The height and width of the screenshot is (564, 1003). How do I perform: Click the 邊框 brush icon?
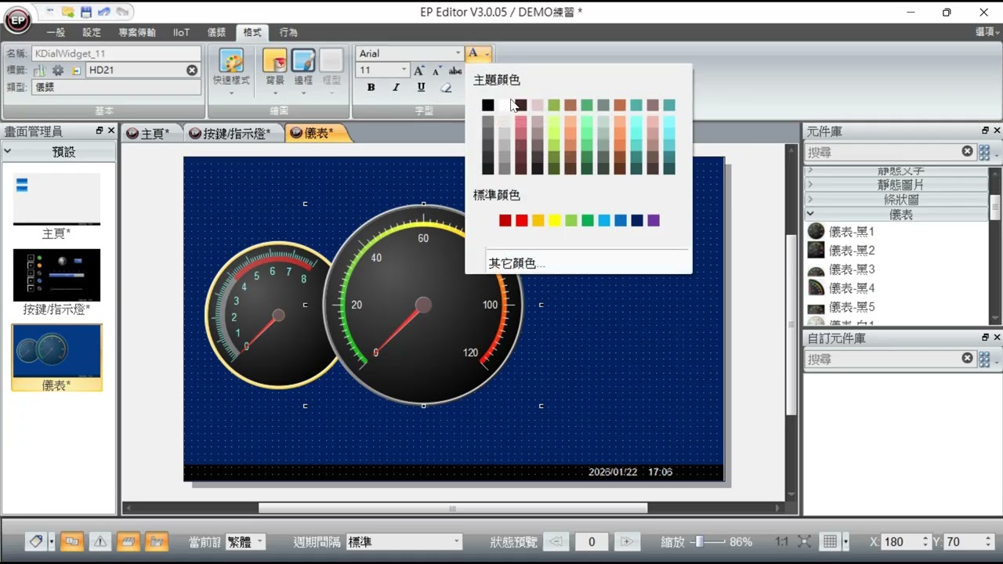click(303, 60)
